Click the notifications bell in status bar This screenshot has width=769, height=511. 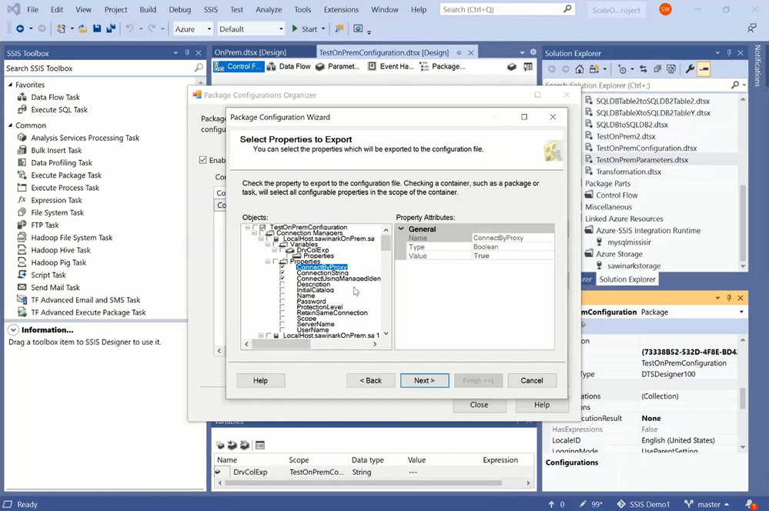pos(750,504)
